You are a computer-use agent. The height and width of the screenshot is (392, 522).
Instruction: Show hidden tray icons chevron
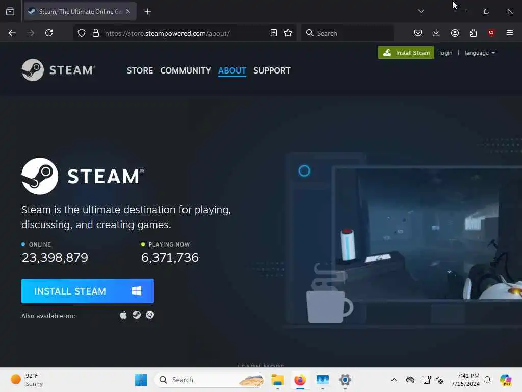(394, 380)
